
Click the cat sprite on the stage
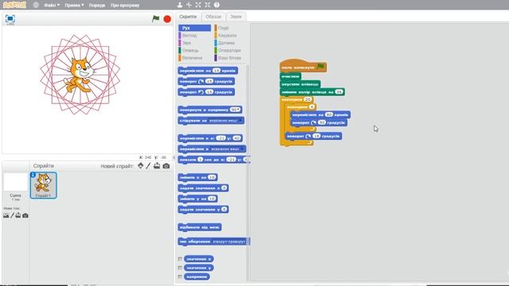(x=80, y=75)
